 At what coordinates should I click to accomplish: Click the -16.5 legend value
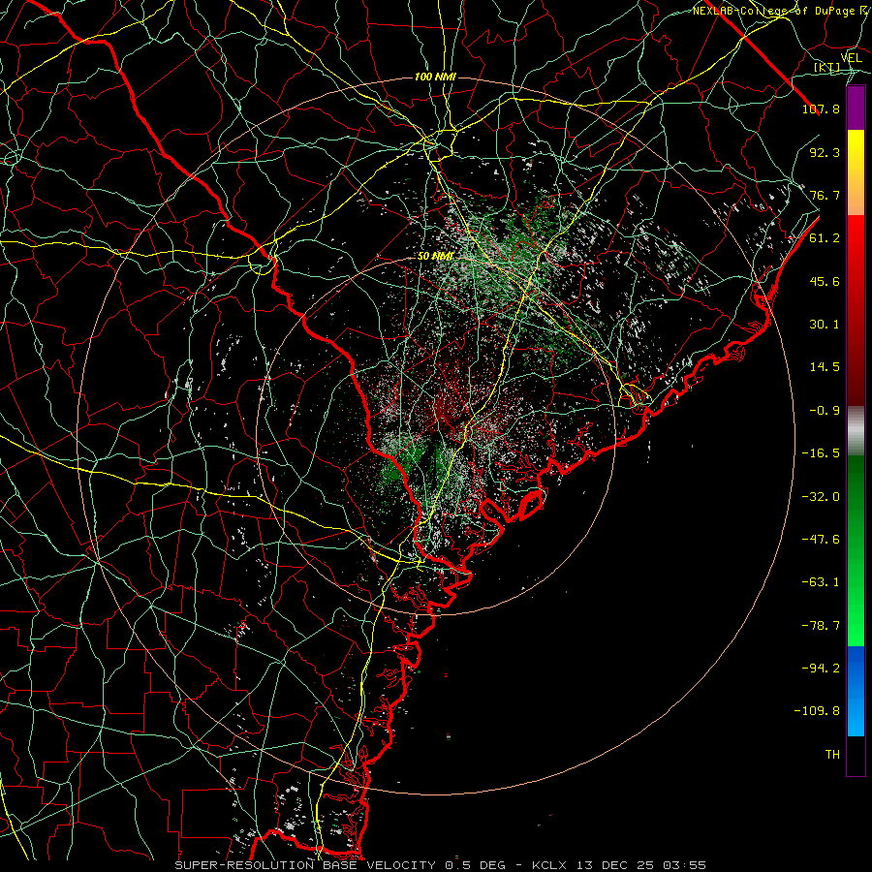[x=821, y=453]
